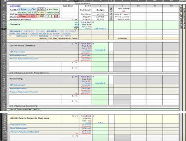The width and height of the screenshot is (186, 141).
Task: Click the TAB TOTALS link
Action: tap(100, 29)
